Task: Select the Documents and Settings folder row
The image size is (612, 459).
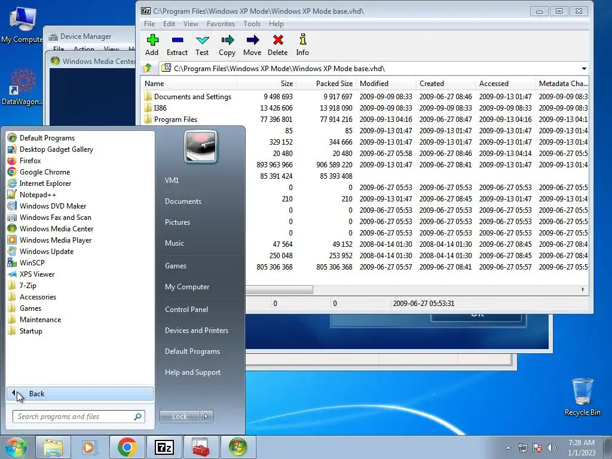Action: 365,96
